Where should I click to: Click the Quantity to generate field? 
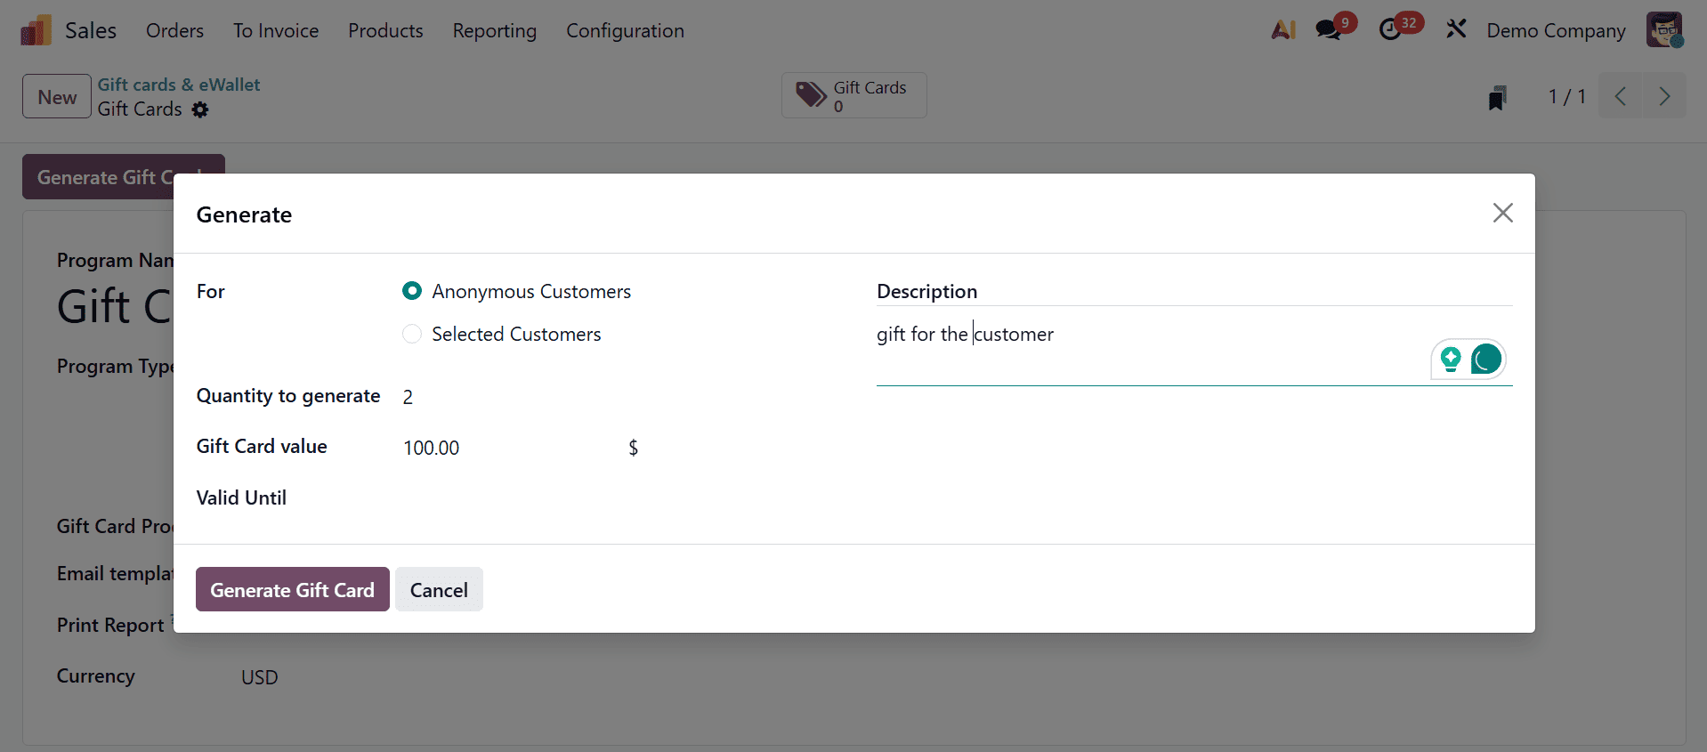point(516,397)
